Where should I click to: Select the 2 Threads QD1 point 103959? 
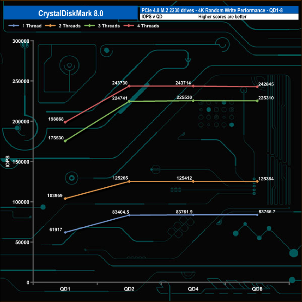65,198
